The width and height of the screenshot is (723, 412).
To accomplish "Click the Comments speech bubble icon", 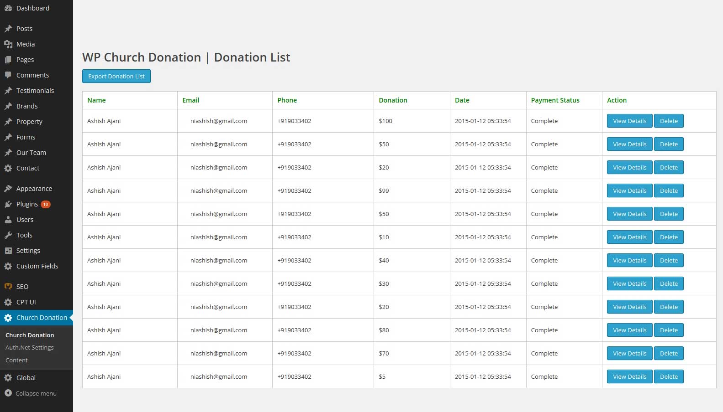I will pos(8,75).
